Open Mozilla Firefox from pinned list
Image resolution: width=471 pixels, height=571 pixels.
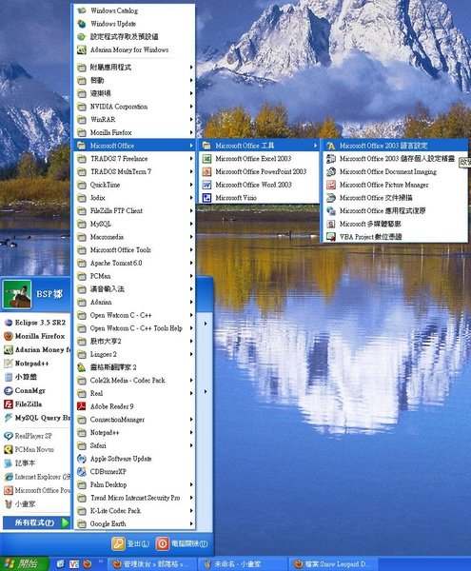coord(35,336)
